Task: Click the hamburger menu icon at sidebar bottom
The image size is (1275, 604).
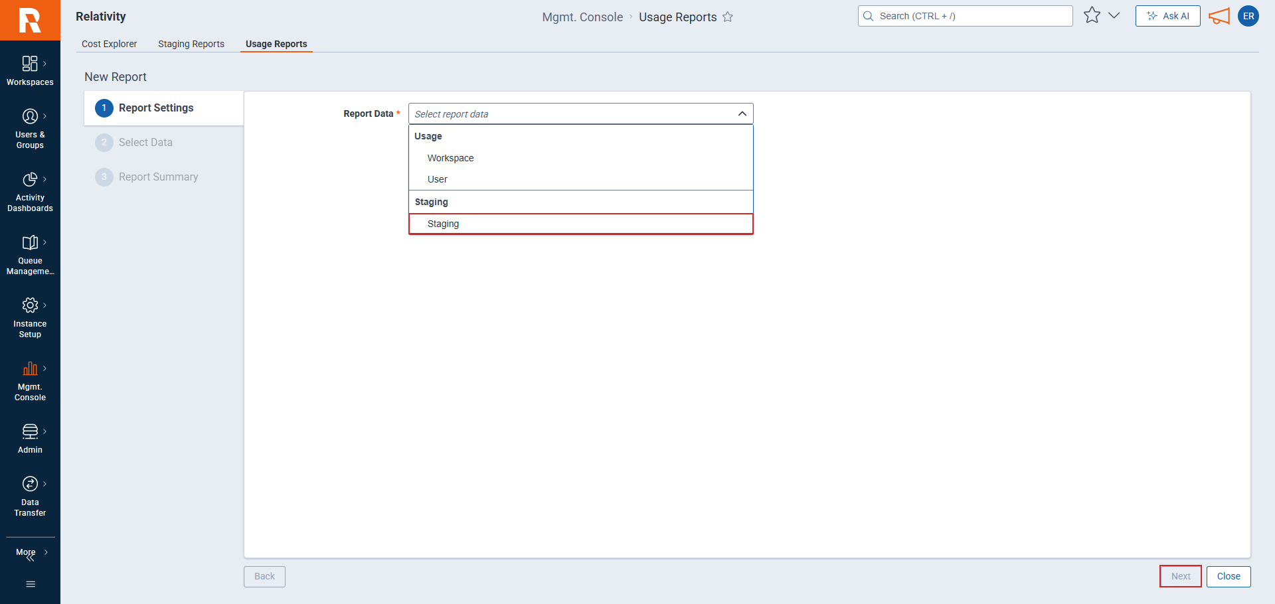Action: (31, 584)
